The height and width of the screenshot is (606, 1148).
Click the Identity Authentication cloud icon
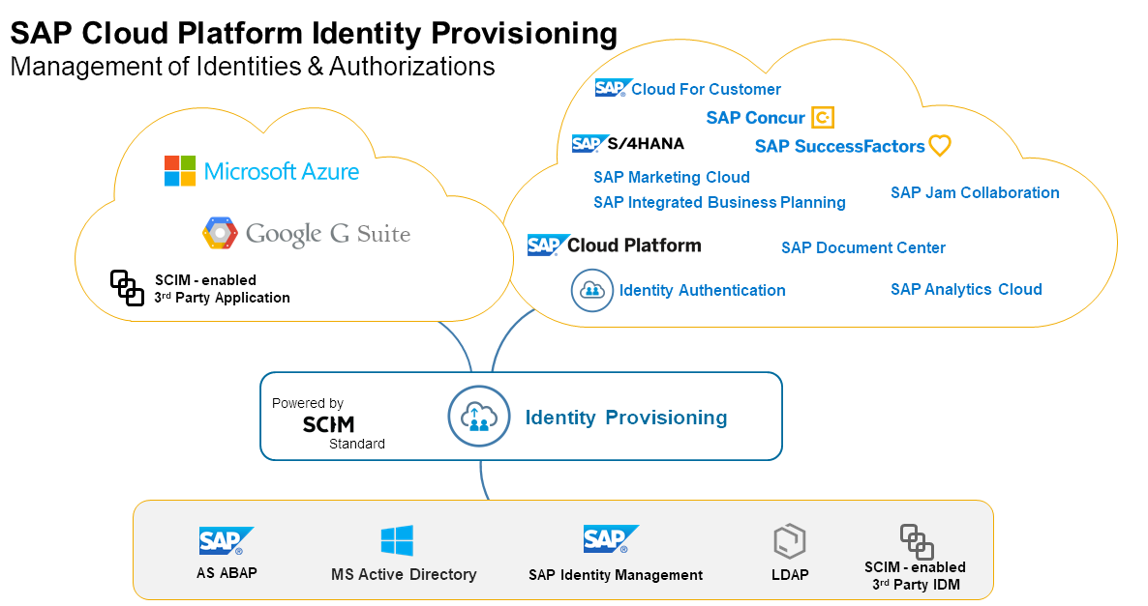click(x=592, y=290)
